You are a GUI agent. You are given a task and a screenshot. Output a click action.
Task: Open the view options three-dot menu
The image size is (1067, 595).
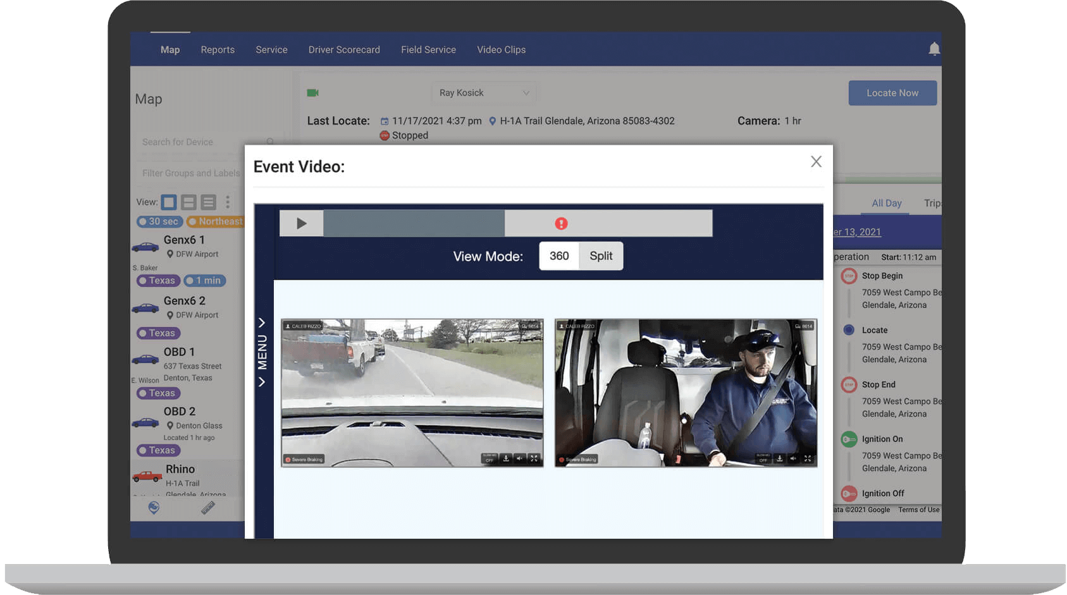click(x=228, y=202)
